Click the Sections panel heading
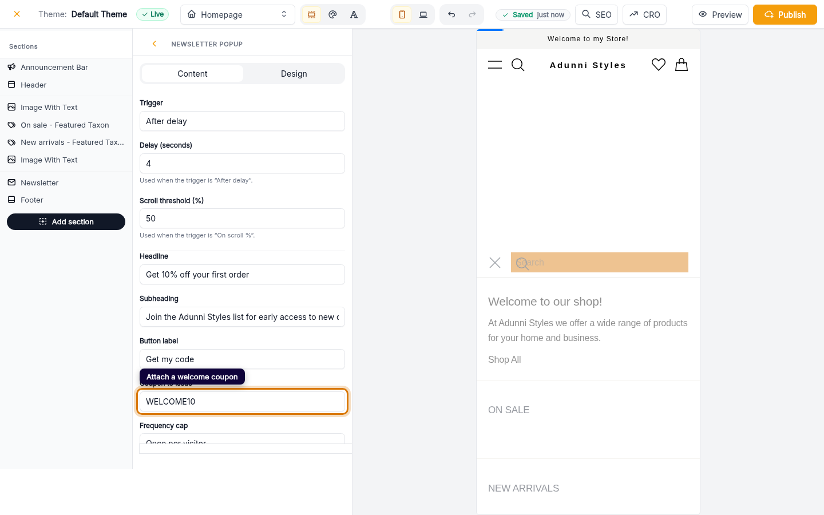The image size is (824, 515). coord(23,46)
